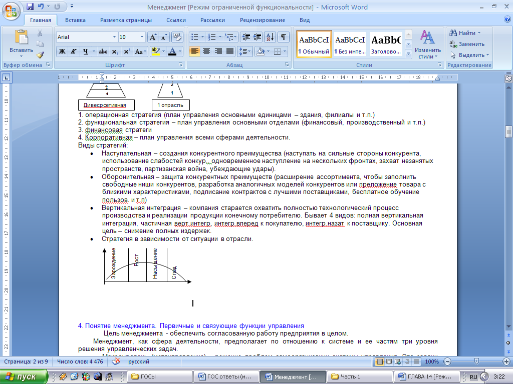Open the Font dialog launcher

[180, 64]
